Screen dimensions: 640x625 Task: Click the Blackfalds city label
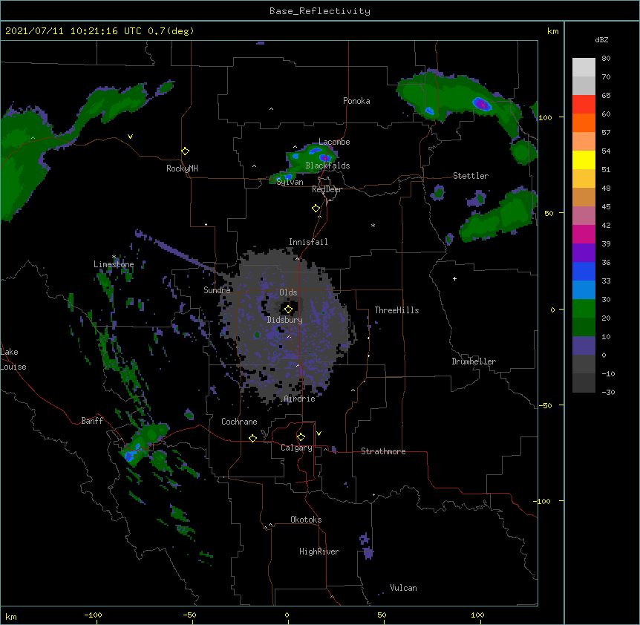(x=327, y=166)
